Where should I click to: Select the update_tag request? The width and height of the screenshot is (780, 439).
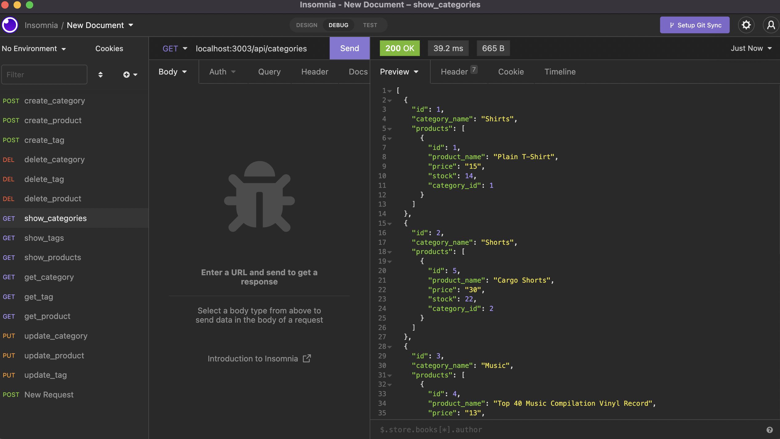pyautogui.click(x=74, y=375)
